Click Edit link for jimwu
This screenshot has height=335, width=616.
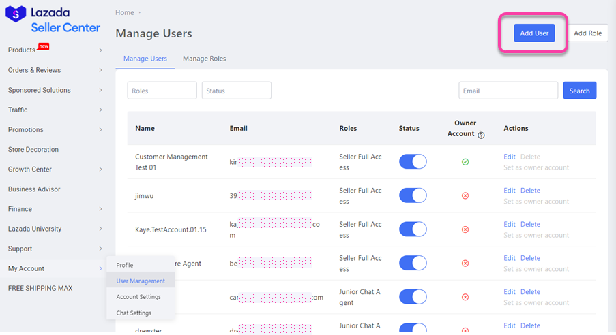coord(509,191)
